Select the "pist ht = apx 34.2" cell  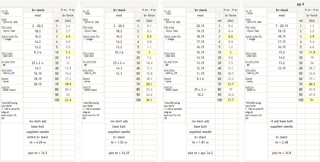(x=200, y=153)
